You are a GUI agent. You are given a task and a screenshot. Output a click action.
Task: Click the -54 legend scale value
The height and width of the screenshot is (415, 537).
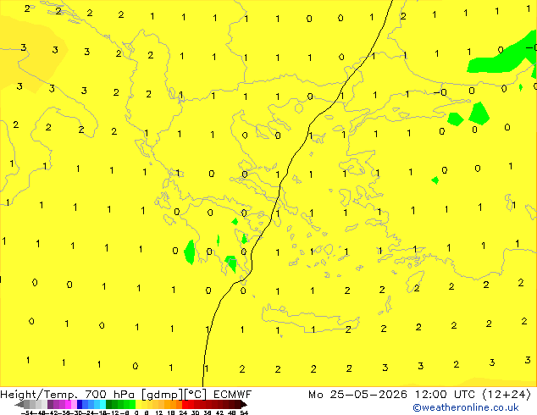[x=29, y=412]
